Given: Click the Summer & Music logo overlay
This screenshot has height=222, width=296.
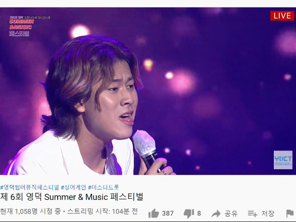Looking at the screenshot, I should coord(29,26).
